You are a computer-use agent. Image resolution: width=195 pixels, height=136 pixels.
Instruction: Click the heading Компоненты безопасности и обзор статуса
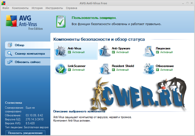click(x=99, y=39)
